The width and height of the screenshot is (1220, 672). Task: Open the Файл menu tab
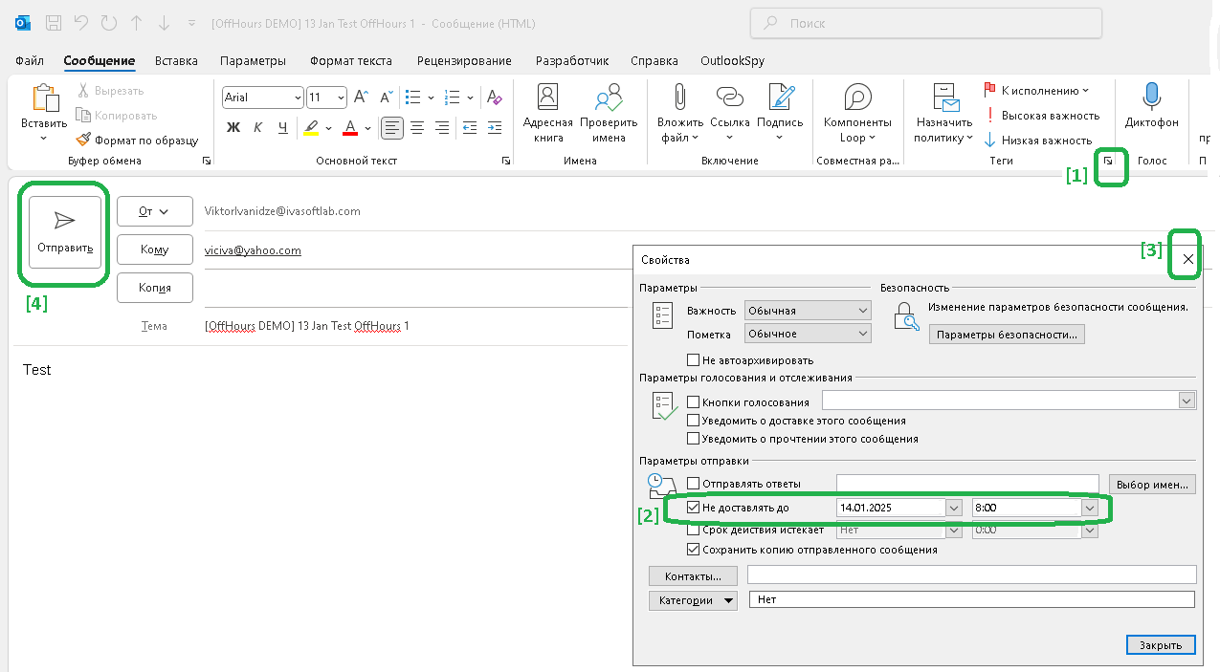(30, 61)
